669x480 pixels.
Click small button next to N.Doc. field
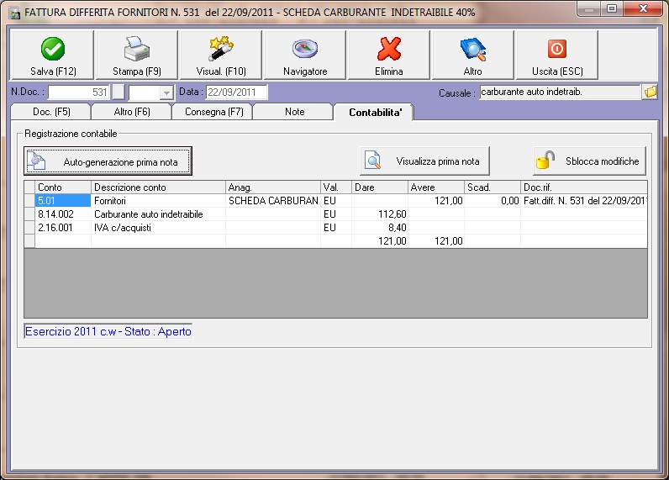(x=119, y=92)
